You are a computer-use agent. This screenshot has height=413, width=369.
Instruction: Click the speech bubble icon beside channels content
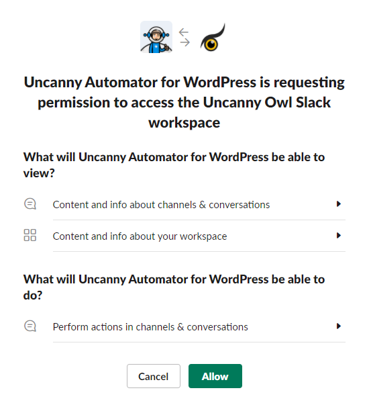click(x=30, y=204)
